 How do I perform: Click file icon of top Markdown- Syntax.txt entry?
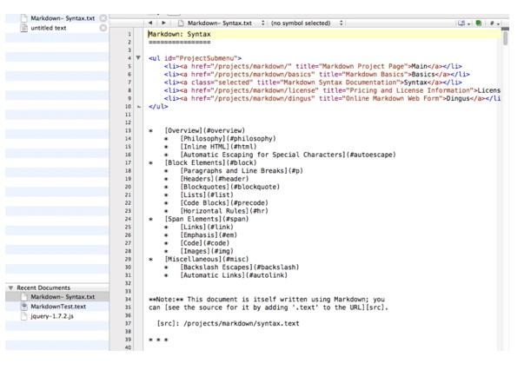click(23, 18)
